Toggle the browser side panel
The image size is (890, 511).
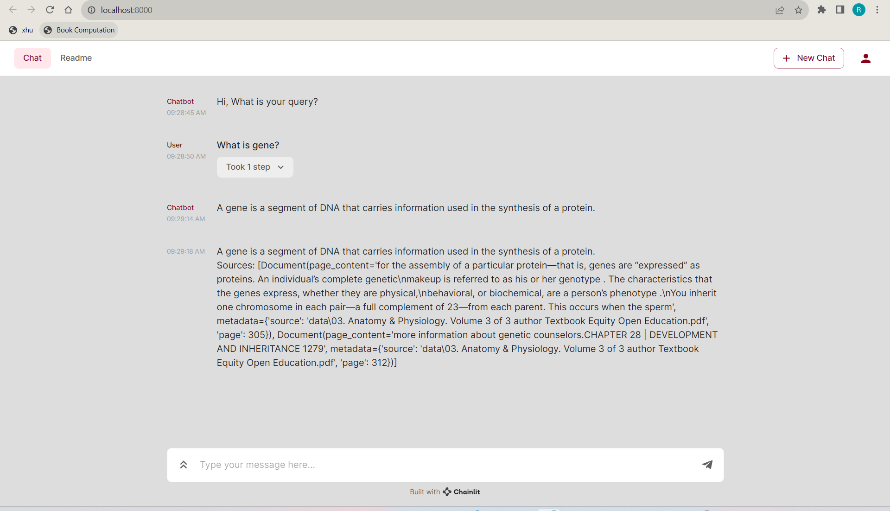click(x=839, y=10)
